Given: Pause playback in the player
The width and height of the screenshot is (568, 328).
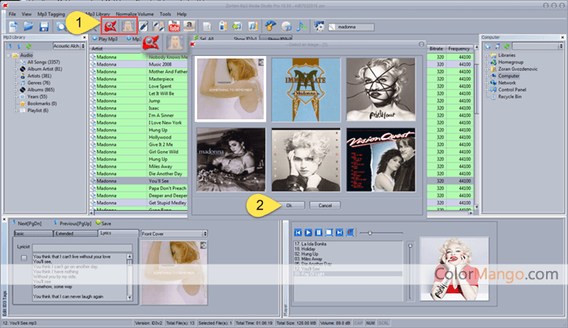Looking at the screenshot, I should (x=318, y=233).
